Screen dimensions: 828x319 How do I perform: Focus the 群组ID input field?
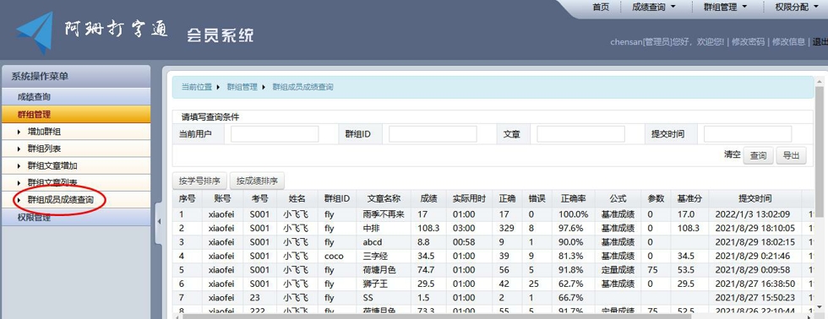pos(433,134)
